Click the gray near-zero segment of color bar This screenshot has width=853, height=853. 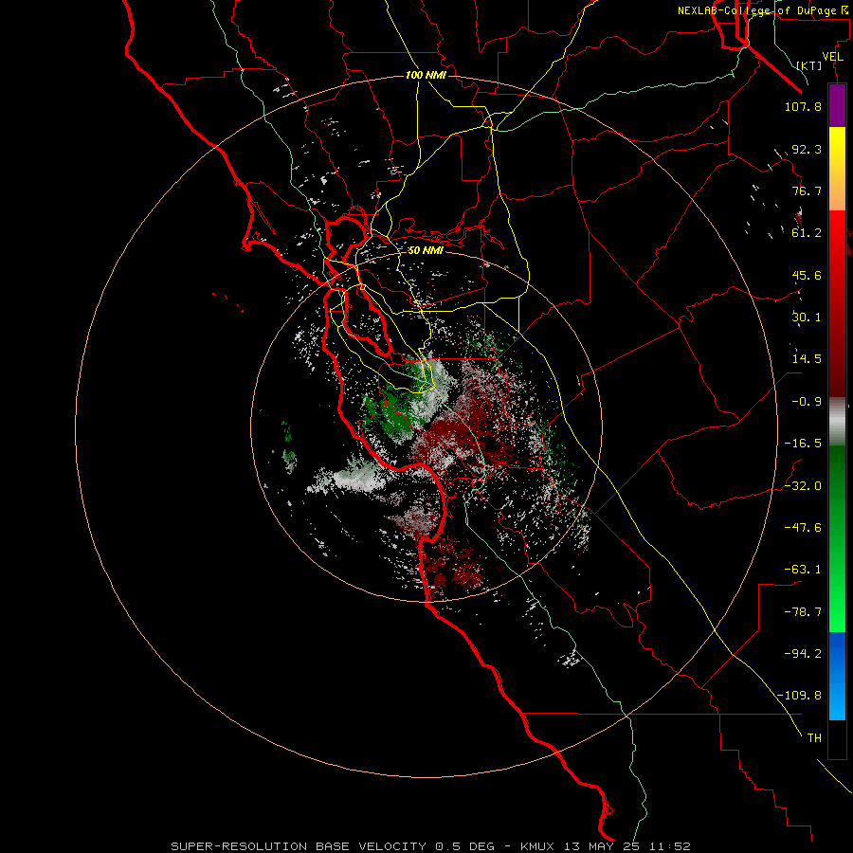pos(837,422)
